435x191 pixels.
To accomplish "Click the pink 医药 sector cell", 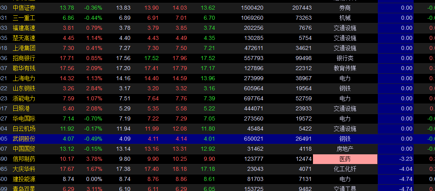I will click(x=345, y=159).
